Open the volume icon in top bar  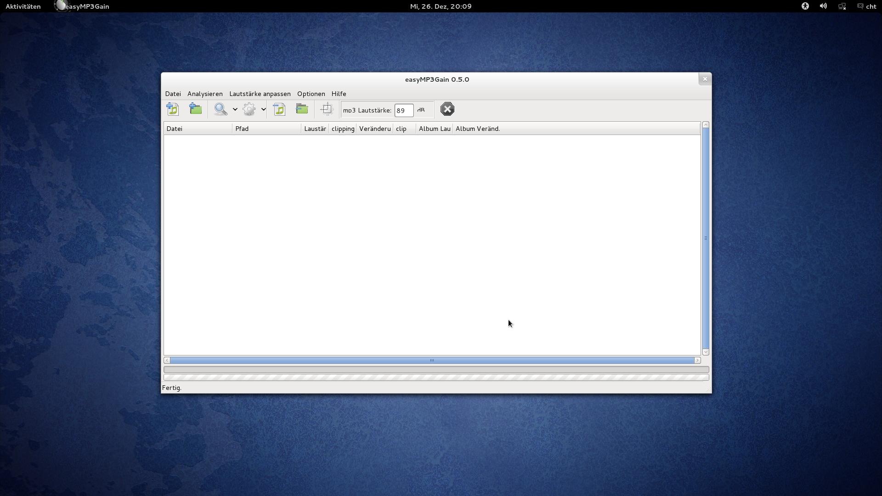point(823,6)
